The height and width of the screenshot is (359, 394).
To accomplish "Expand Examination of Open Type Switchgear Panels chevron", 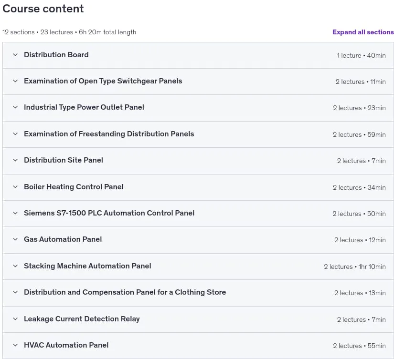I will pyautogui.click(x=15, y=81).
